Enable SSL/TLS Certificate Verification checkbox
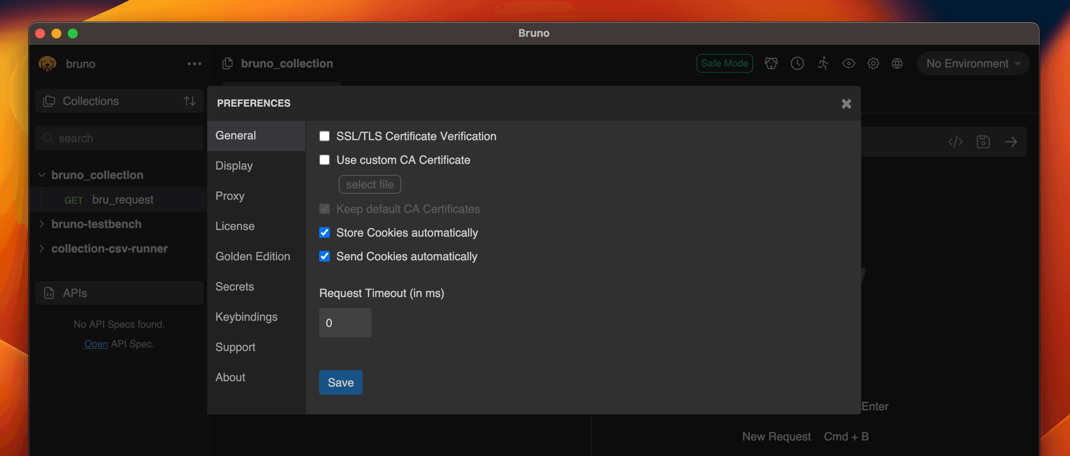The height and width of the screenshot is (456, 1070). [325, 135]
